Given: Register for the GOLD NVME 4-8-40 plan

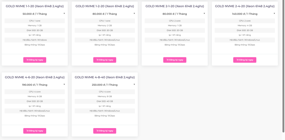Looking at the screenshot, I should pyautogui.click(x=105, y=131).
